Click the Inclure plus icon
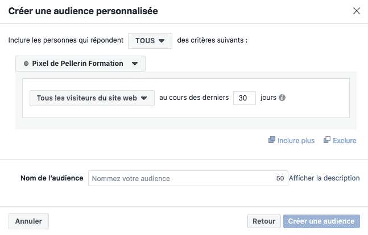The height and width of the screenshot is (235, 368). pyautogui.click(x=272, y=140)
